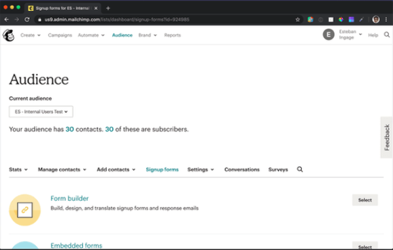The height and width of the screenshot is (250, 393).
Task: Click Select button for Form builder
Action: pyautogui.click(x=365, y=200)
